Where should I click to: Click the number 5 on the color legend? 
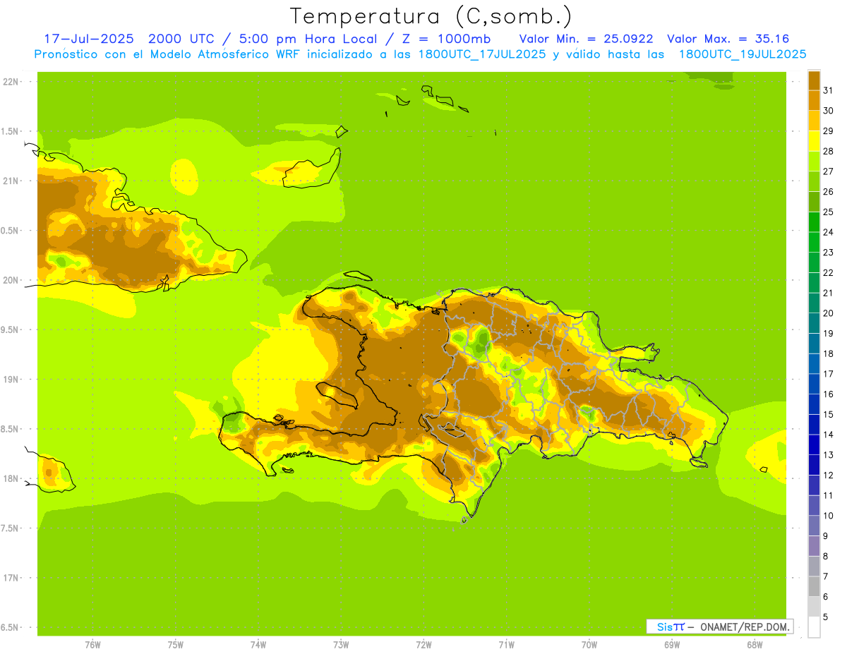826,617
